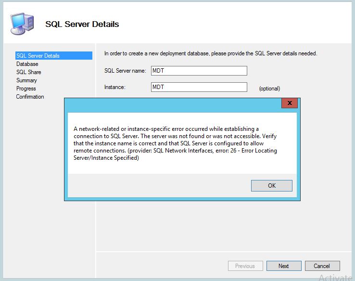Focus the SQL Server name field
Viewport: 355px width, 281px height.
pos(199,71)
